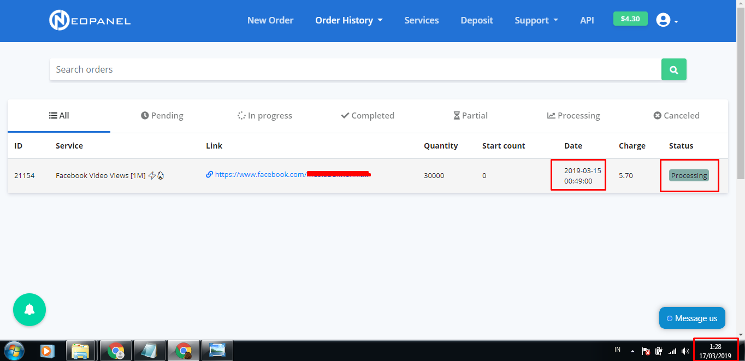745x361 pixels.
Task: Open API page
Action: (x=587, y=20)
